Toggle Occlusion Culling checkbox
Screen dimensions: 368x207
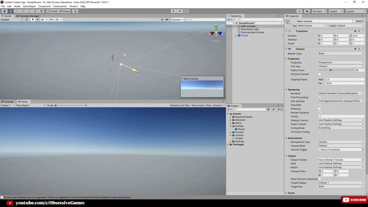(320, 132)
